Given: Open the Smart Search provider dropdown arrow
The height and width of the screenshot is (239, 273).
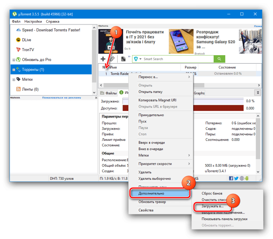Looking at the screenshot, I should [140, 59].
